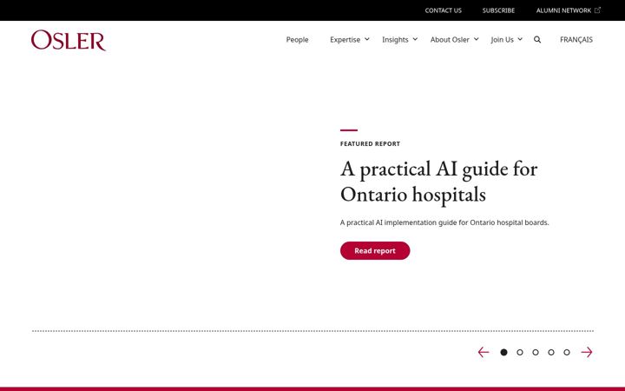The image size is (625, 391).
Task: Select the fifth carousel dot
Action: coord(566,352)
